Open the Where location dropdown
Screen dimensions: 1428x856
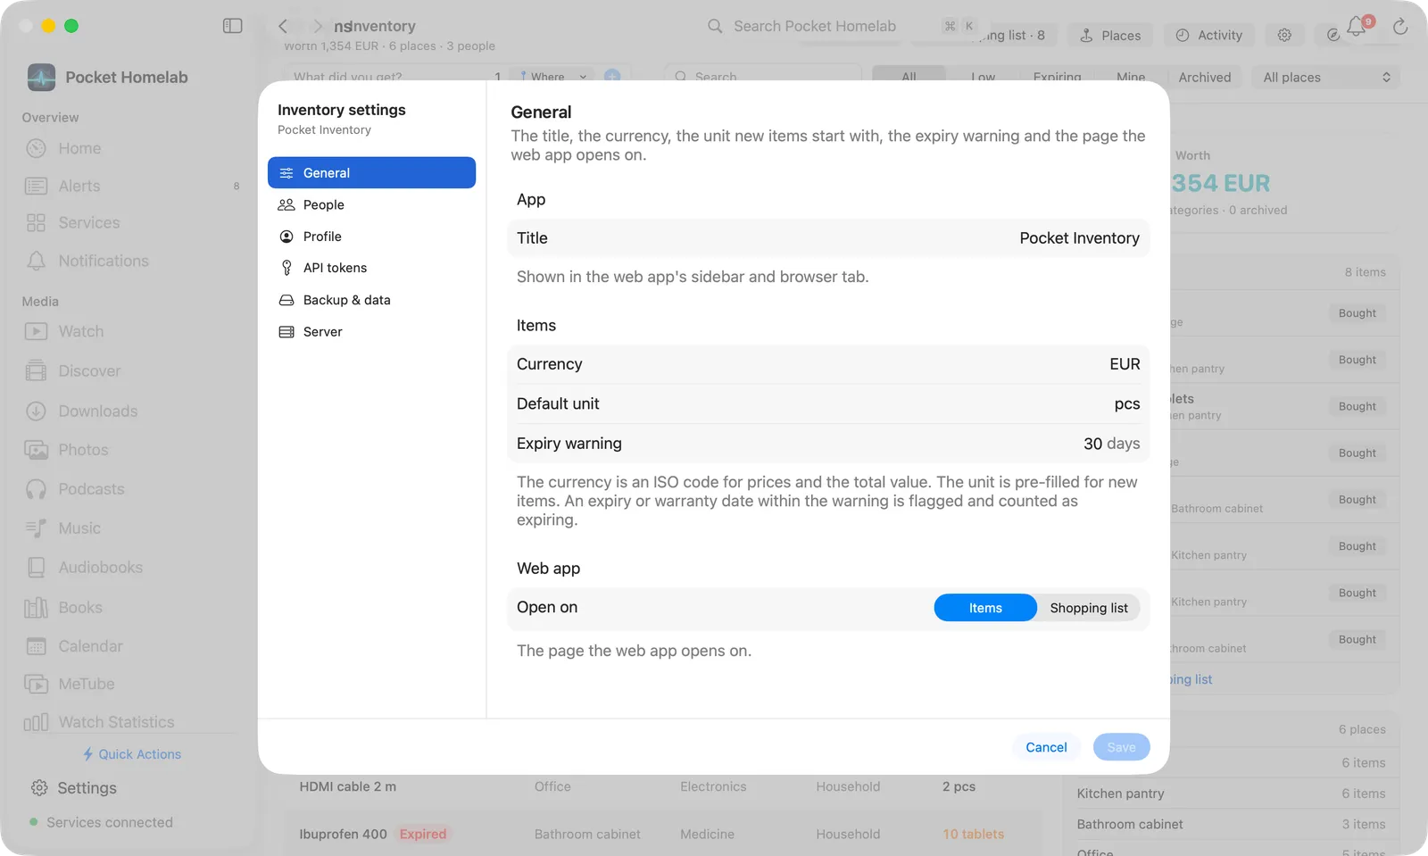pos(553,77)
